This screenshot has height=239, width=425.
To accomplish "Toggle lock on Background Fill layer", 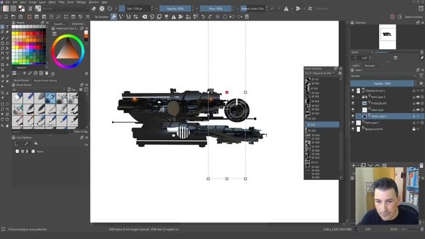I will coord(414,129).
